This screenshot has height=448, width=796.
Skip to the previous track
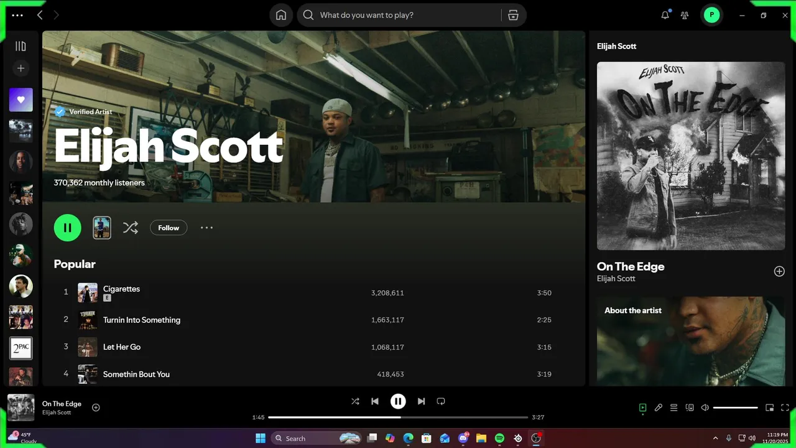pos(375,401)
